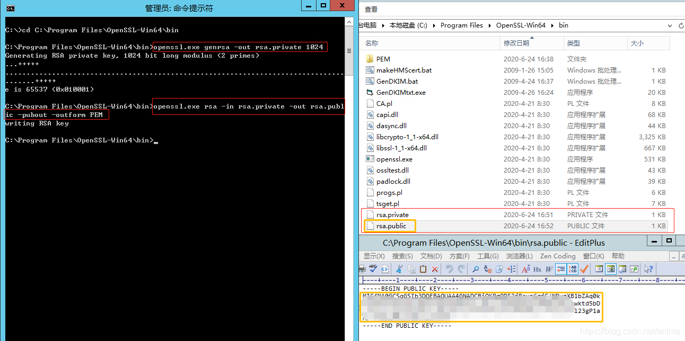Toggle line numbers with the 12 ABCD icon
Viewport: 685px width, 341px height.
point(573,269)
